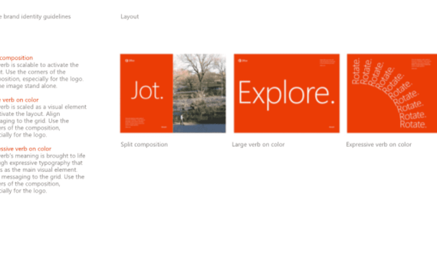Click the large word 'Explore.'
Image resolution: width=437 pixels, height=276 pixels.
coord(287,94)
